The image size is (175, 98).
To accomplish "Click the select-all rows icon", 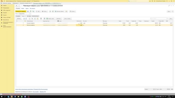I will [x=32, y=19].
